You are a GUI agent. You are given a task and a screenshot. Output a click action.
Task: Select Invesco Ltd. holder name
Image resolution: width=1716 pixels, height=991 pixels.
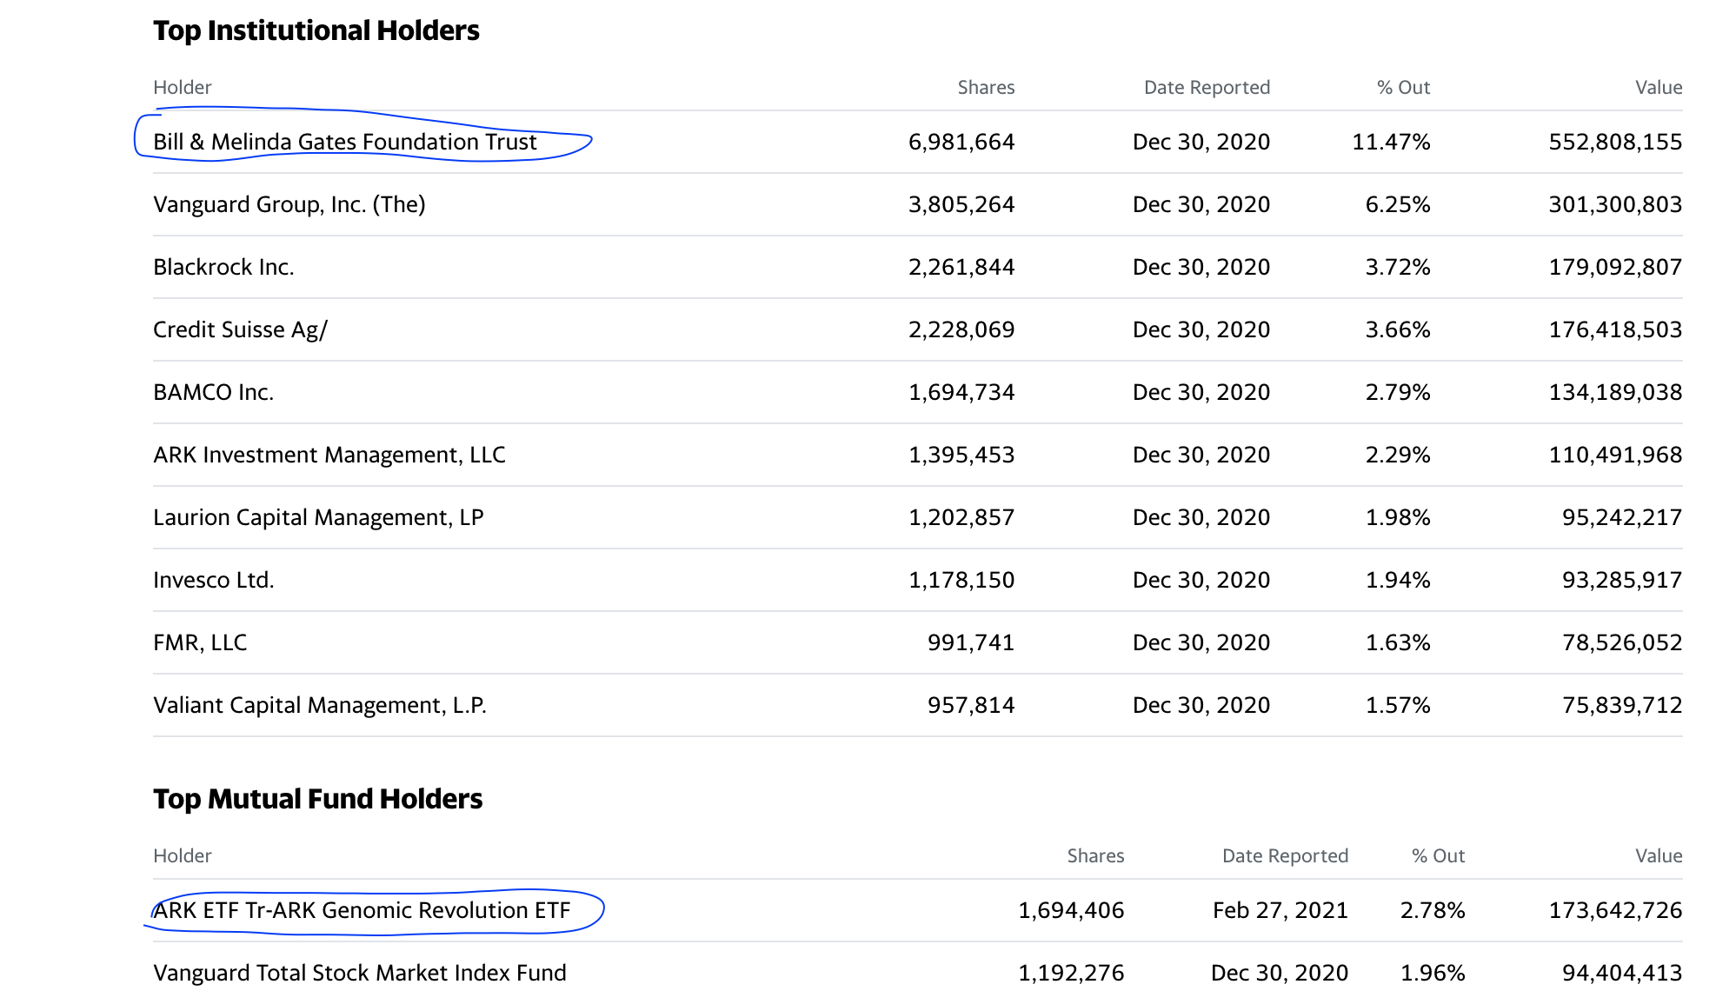(213, 580)
